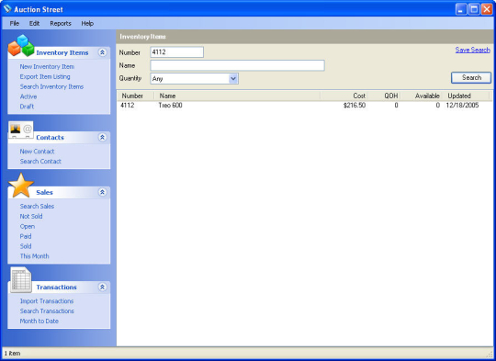This screenshot has height=361, width=496.
Task: Maximize the Auction Street window
Action: [x=474, y=9]
